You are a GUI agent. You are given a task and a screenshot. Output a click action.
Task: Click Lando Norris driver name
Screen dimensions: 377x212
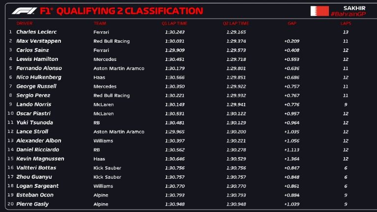point(32,105)
